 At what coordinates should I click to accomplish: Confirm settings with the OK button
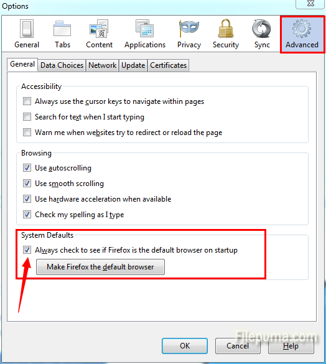(185, 346)
